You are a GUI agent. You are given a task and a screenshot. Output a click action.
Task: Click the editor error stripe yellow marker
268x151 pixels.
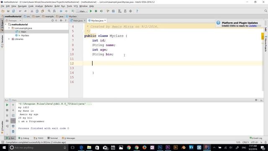pyautogui.click(x=263, y=36)
